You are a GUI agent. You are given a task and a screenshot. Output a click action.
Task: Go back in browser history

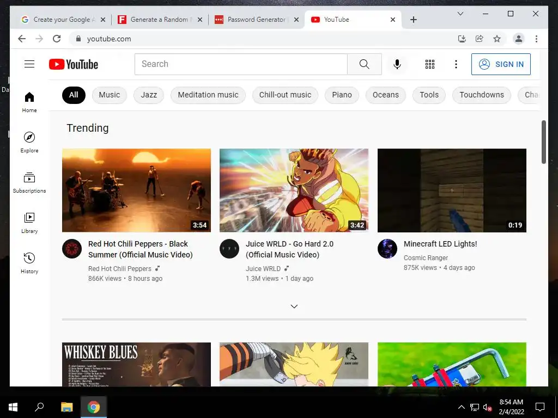pyautogui.click(x=22, y=39)
